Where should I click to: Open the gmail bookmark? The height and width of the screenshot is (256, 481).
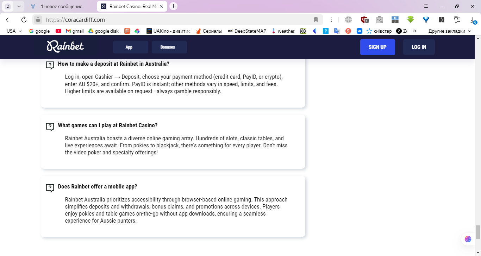click(75, 31)
